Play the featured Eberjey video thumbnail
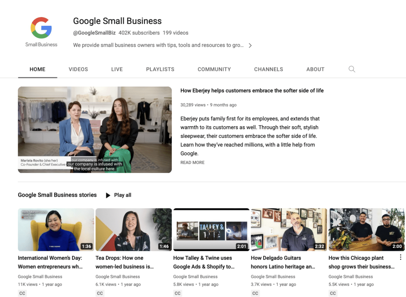The image size is (406, 297). pyautogui.click(x=95, y=130)
